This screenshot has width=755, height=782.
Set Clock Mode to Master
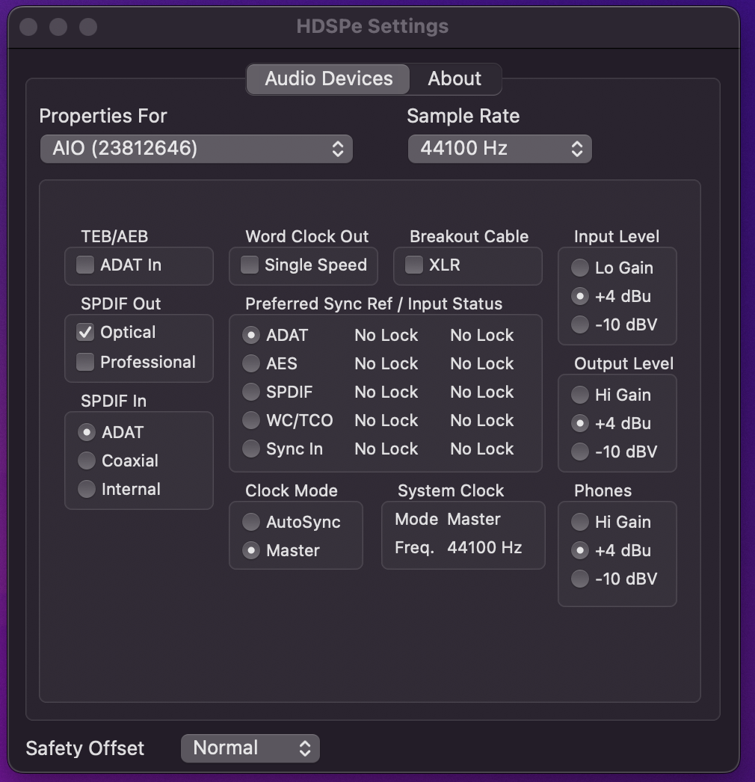tap(251, 550)
